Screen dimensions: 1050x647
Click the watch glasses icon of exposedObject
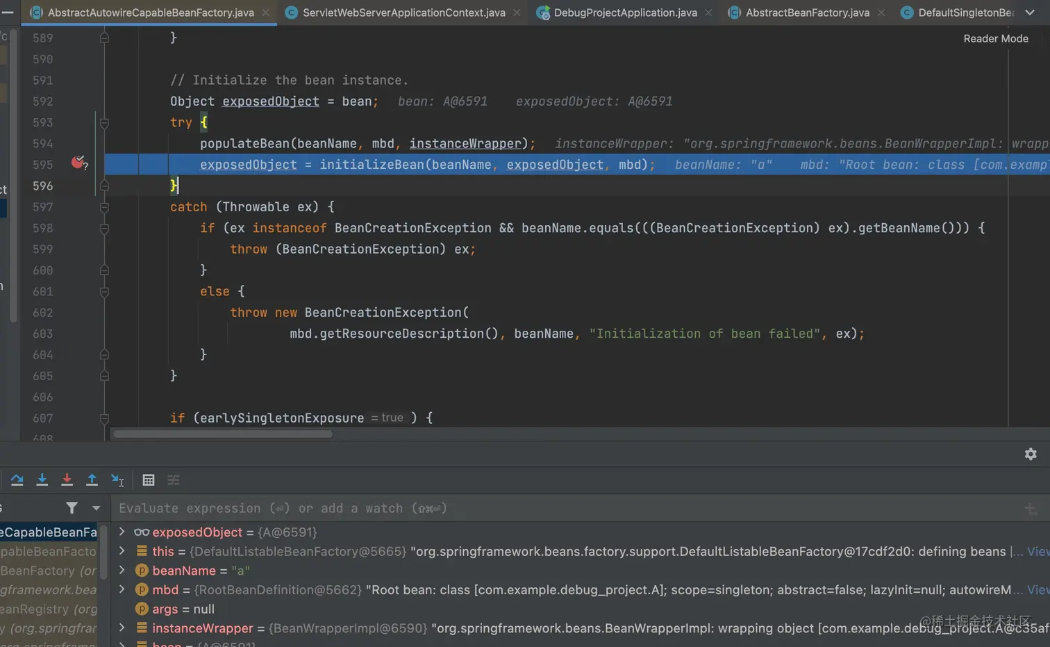click(x=142, y=532)
